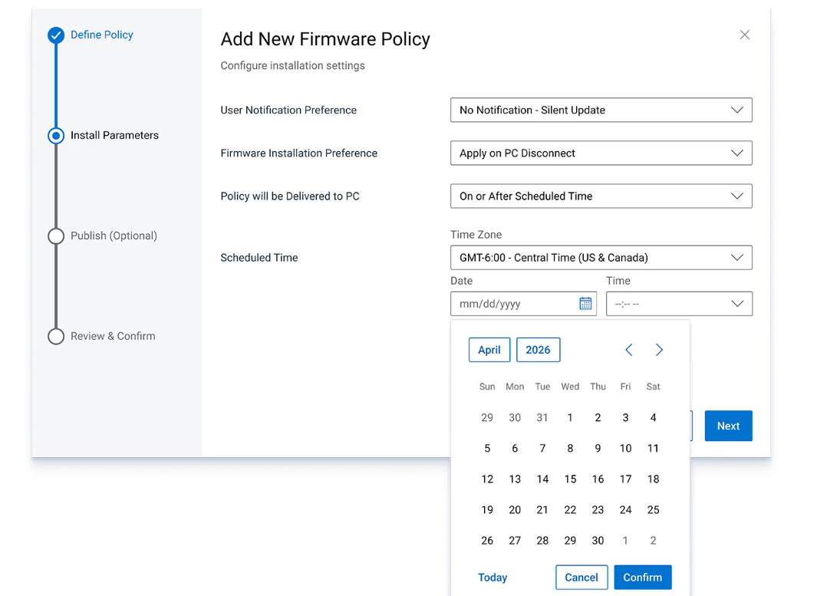827x596 pixels.
Task: Close the Add New Firmware Policy dialog
Action: coord(744,35)
